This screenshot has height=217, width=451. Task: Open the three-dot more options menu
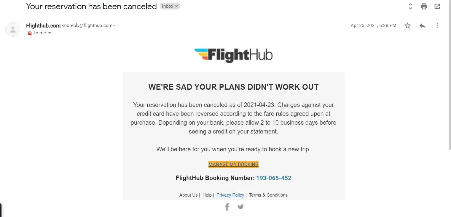(437, 26)
